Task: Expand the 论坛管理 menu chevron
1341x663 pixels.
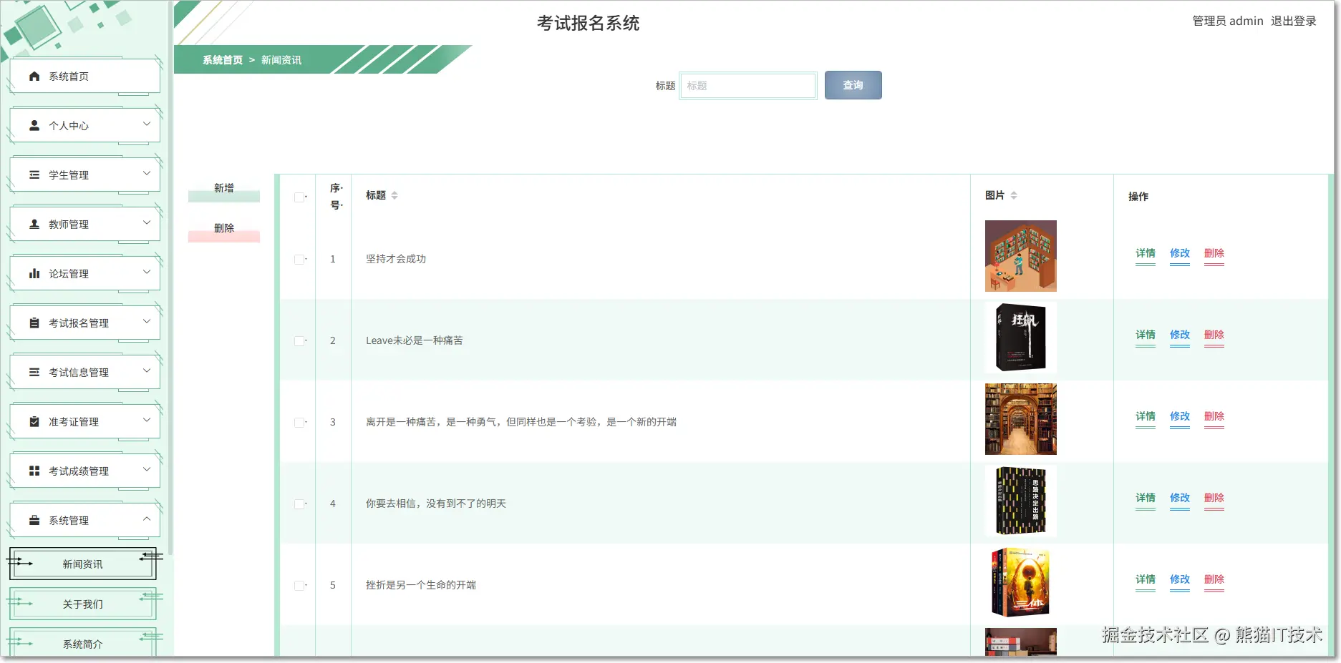Action: click(x=147, y=272)
